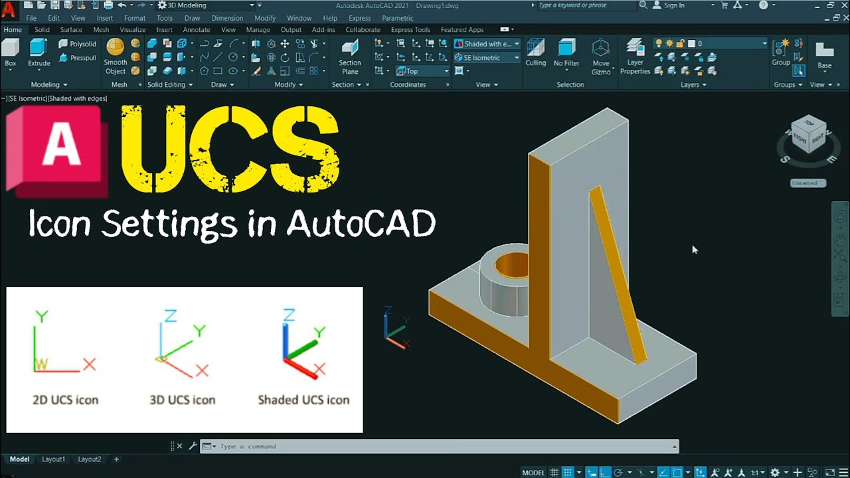Switch to the Visualize ribbon tab
Viewport: 850px width, 478px height.
tap(133, 29)
